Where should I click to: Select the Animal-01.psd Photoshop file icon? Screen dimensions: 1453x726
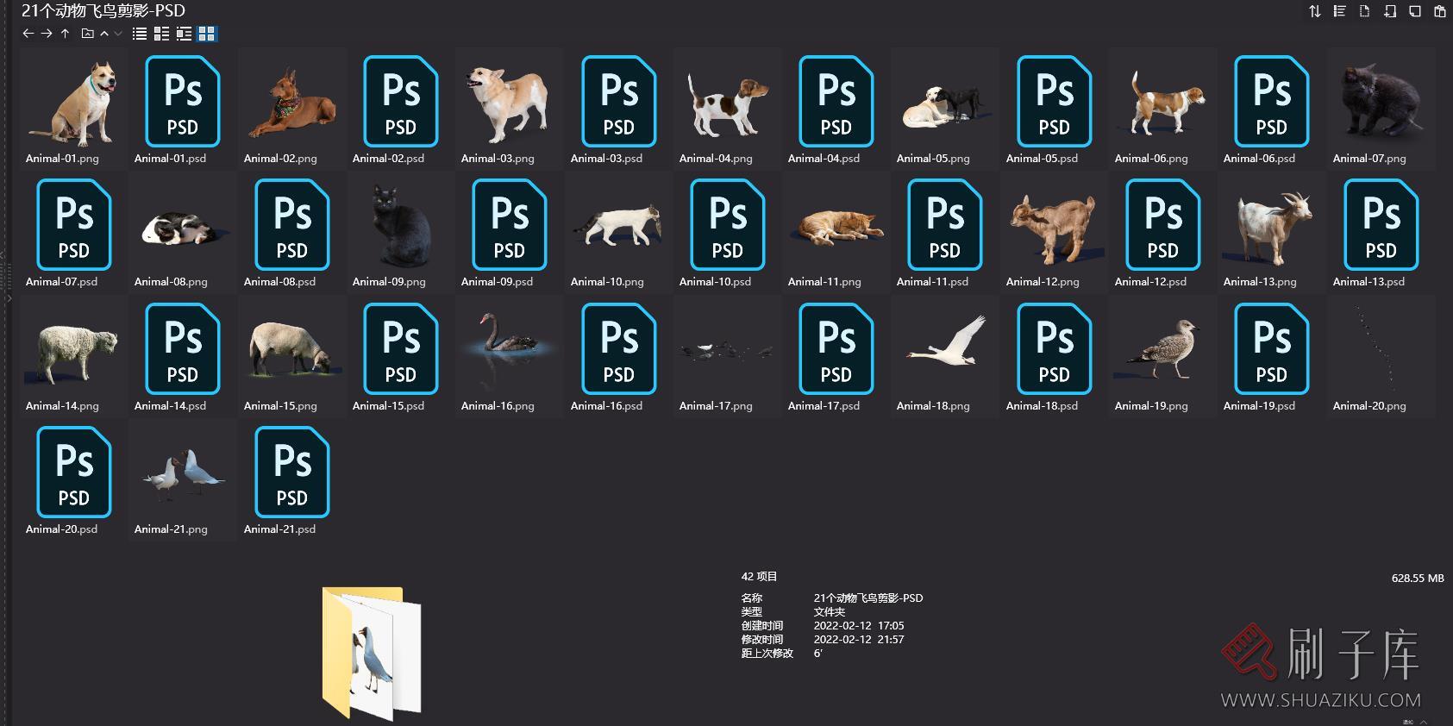click(182, 102)
